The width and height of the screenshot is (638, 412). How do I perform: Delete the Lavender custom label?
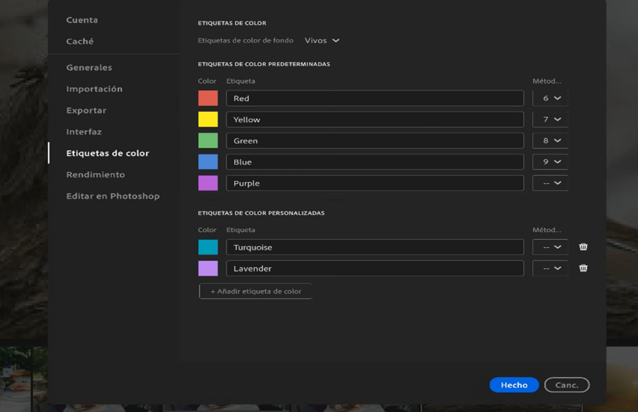click(x=583, y=268)
